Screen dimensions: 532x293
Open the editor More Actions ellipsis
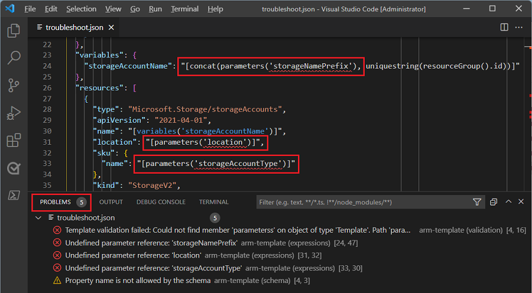[519, 27]
